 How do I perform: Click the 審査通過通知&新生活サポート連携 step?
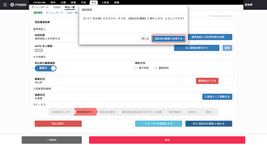click(142, 112)
